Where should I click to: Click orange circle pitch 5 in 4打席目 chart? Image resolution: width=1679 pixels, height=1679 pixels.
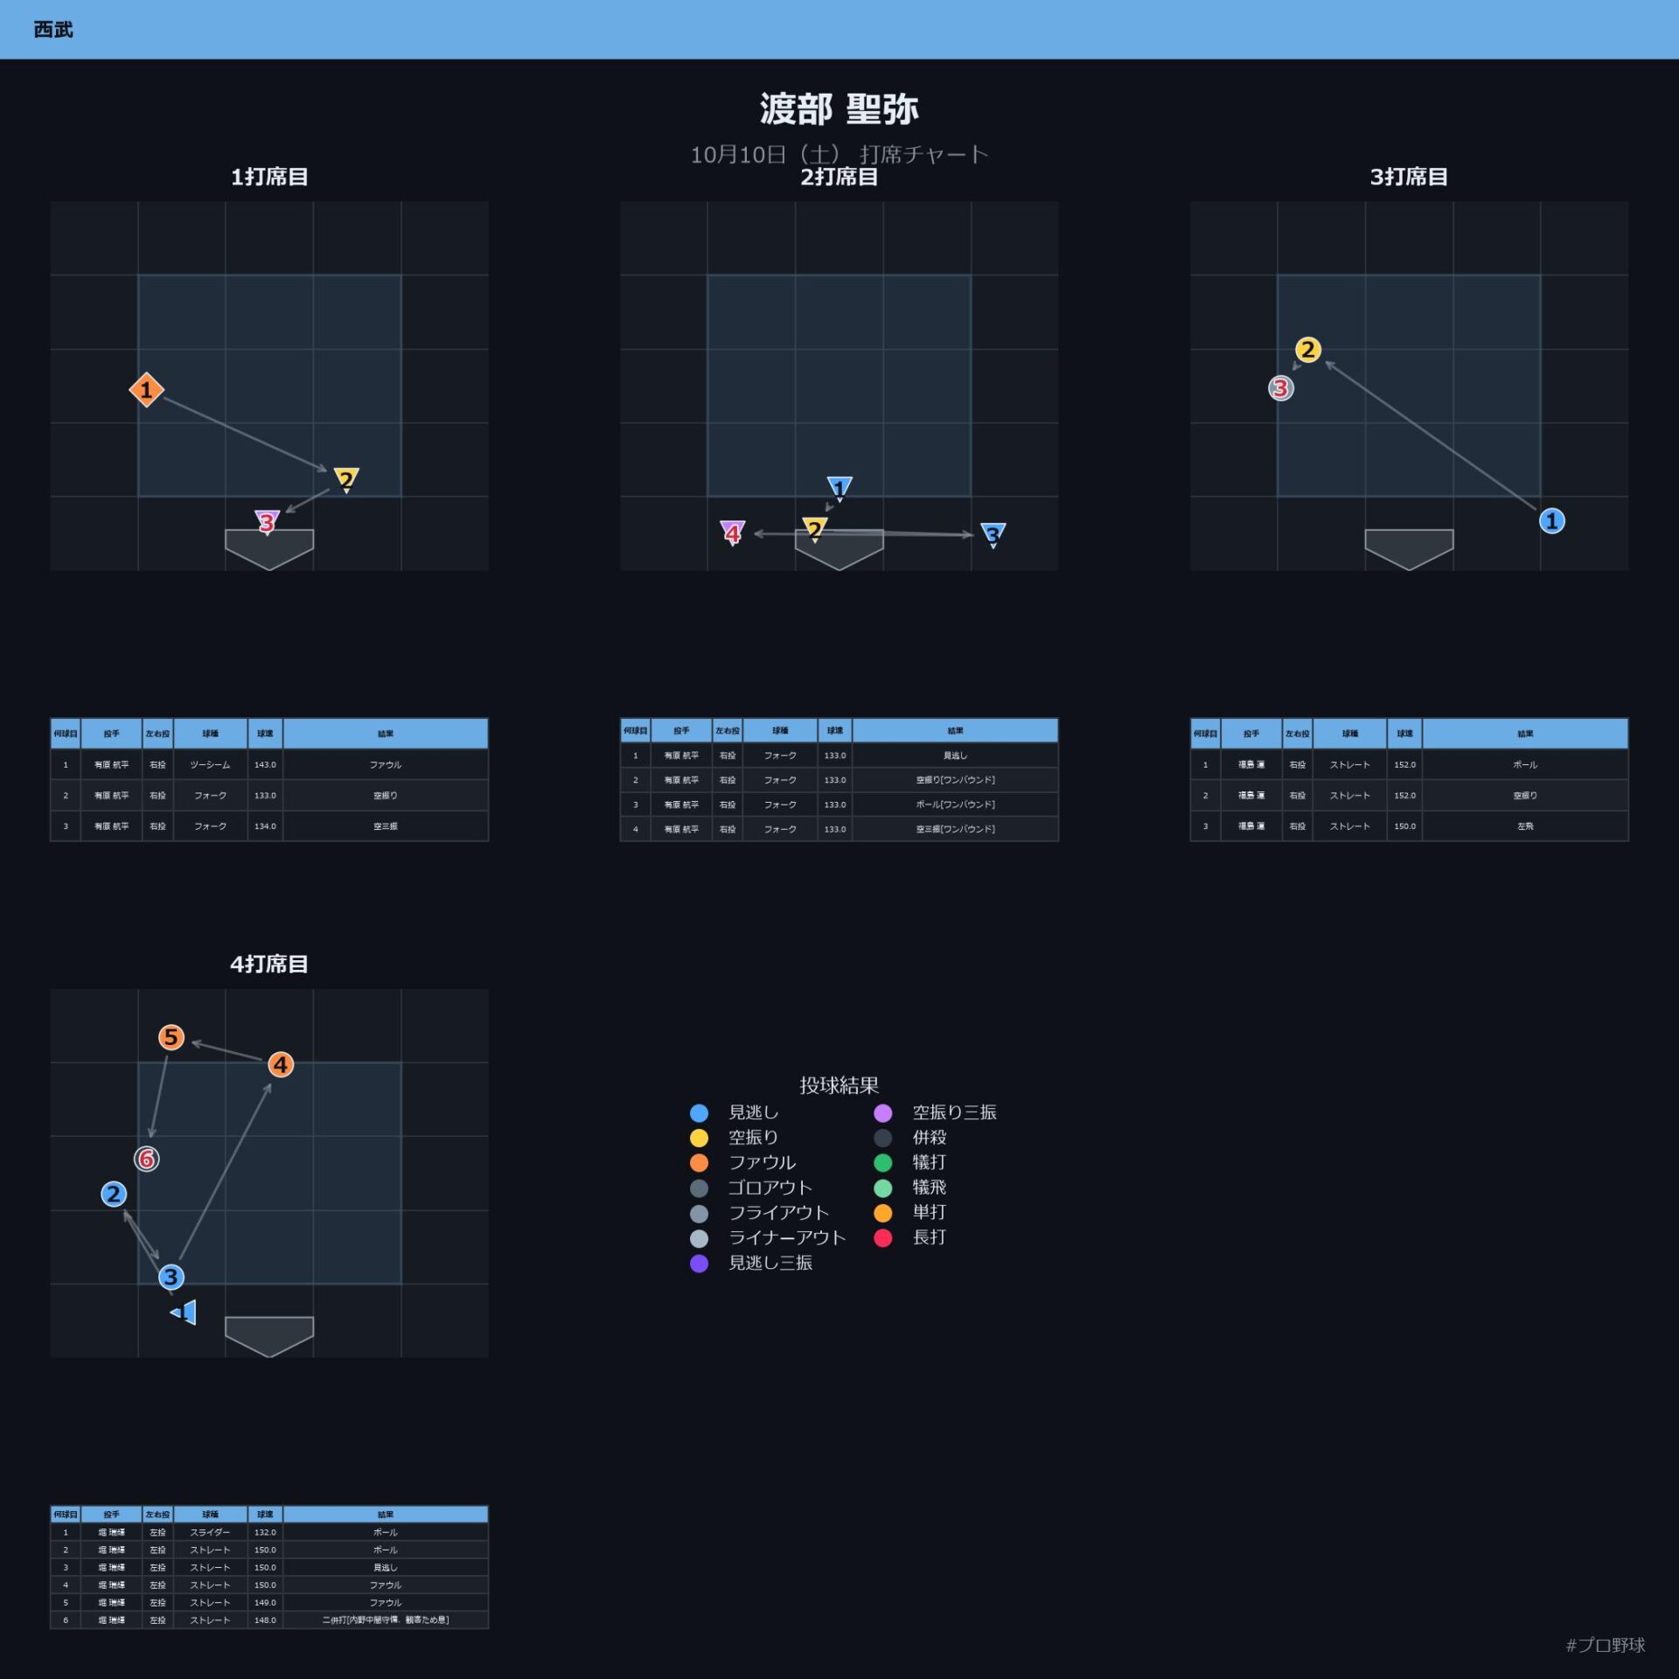tap(171, 1037)
